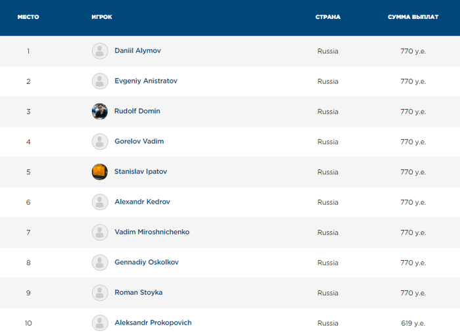Click Russia in Stanislav Ipatov's row
460x335 pixels.
[328, 172]
